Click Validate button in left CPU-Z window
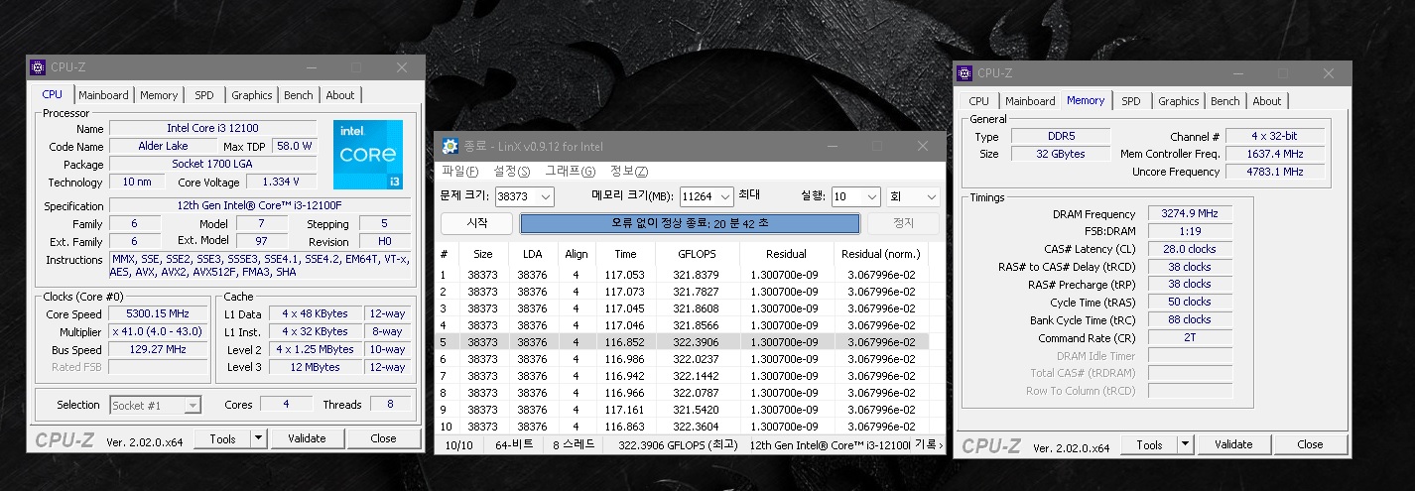 pyautogui.click(x=307, y=438)
